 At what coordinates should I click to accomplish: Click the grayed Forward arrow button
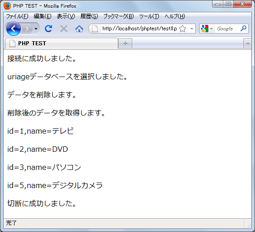click(27, 29)
